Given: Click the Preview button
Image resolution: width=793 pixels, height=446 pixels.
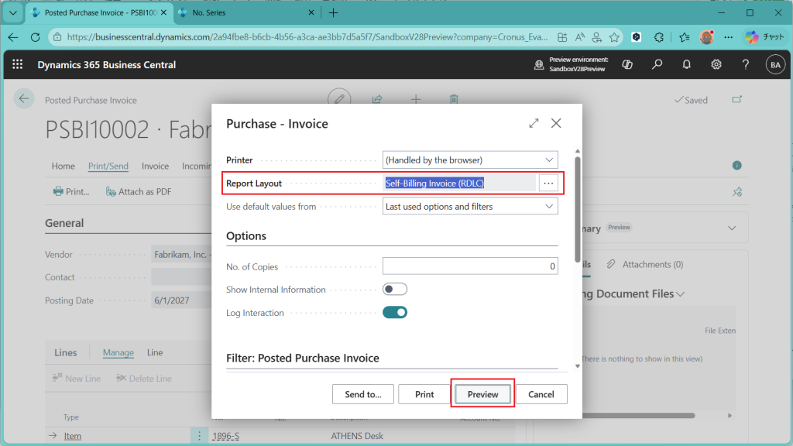Looking at the screenshot, I should tap(482, 394).
